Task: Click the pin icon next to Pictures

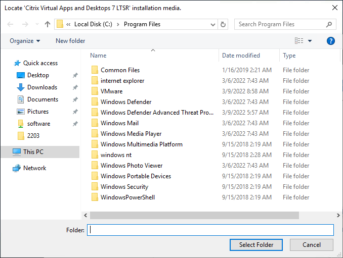Action: [x=75, y=112]
